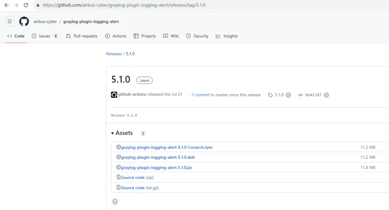
Task: Click the site padlock icon
Action: click(38, 5)
